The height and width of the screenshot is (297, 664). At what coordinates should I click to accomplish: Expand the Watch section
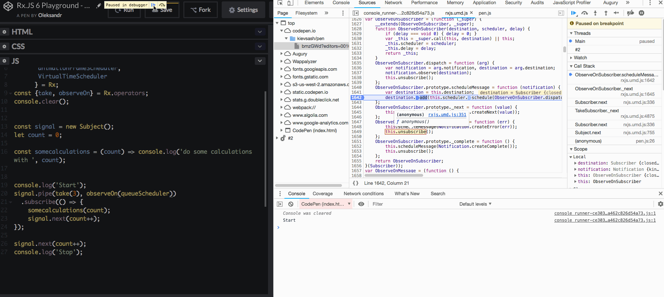pyautogui.click(x=580, y=58)
